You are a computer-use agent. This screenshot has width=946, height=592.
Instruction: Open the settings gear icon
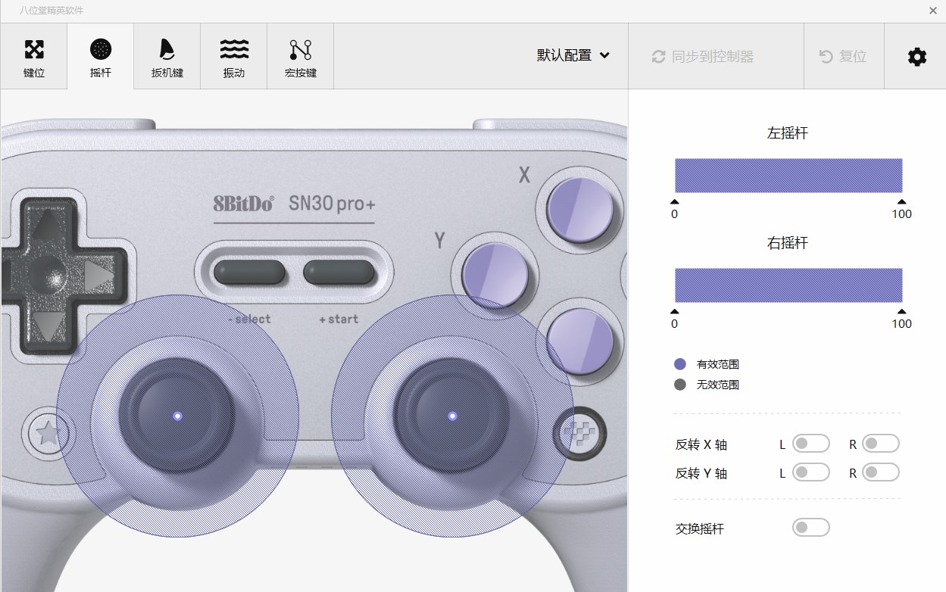point(916,56)
